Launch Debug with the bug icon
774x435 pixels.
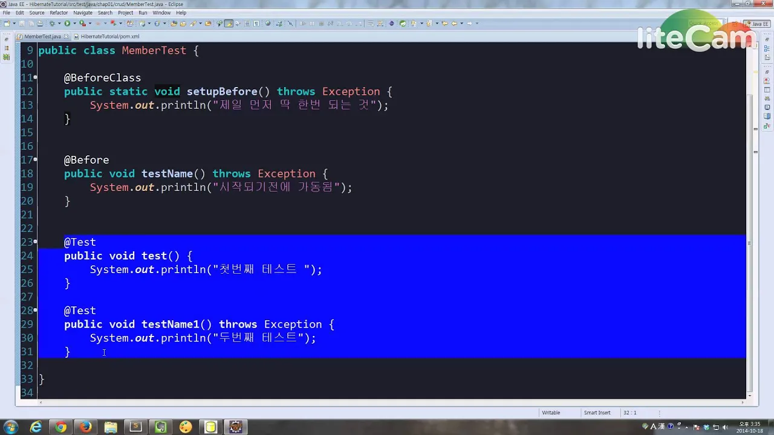(52, 24)
